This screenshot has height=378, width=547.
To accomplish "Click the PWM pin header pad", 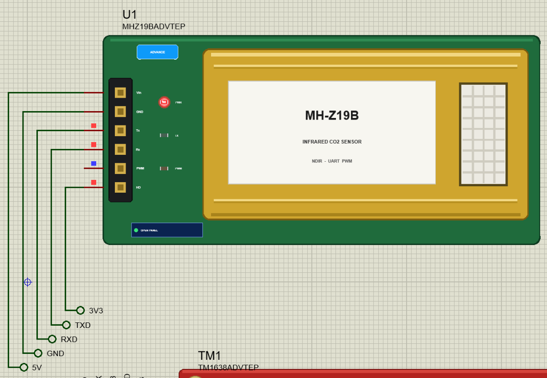I will click(120, 168).
